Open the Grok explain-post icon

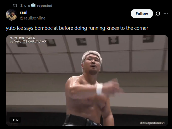coord(158,14)
